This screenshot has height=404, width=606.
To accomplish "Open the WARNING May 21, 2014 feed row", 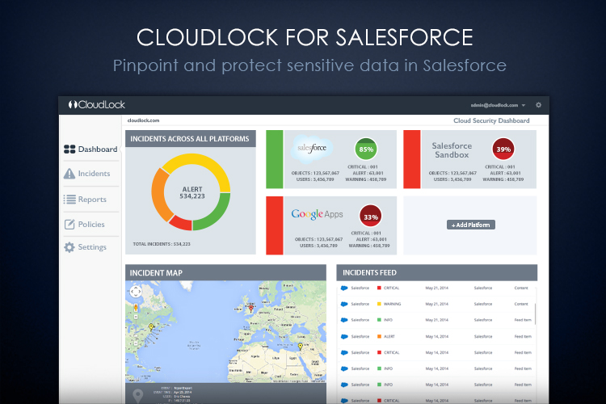I will point(436,304).
